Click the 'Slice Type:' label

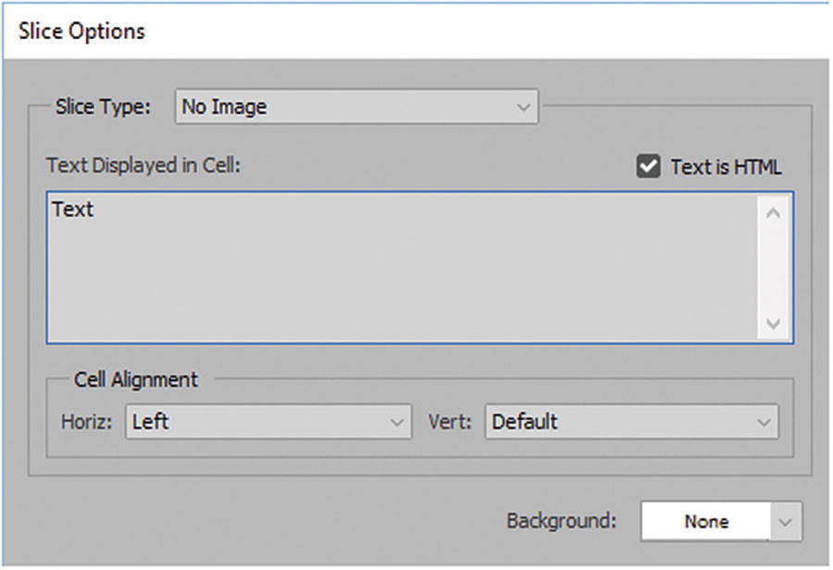click(x=103, y=106)
